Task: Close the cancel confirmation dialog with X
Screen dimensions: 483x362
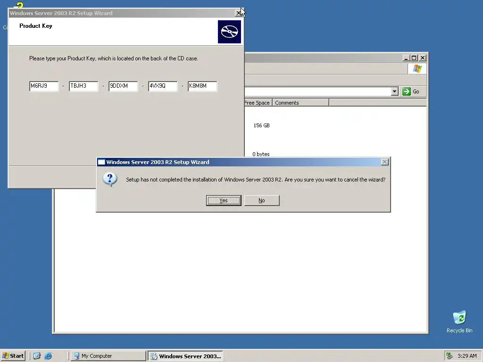Action: click(x=384, y=162)
